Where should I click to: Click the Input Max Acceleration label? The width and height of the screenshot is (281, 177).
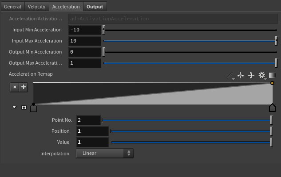pos(37,41)
